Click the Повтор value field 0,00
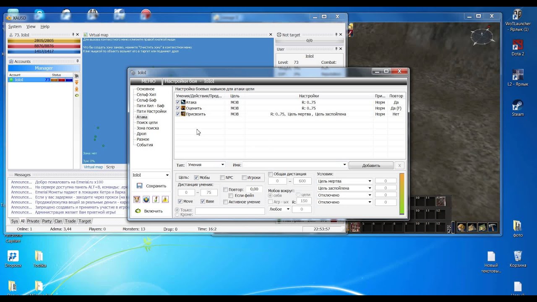Screen dimensions: 537x302 click(x=254, y=189)
